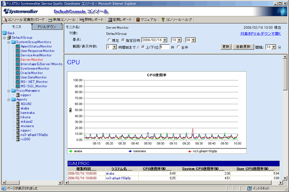Screen dimensions: 289x192
Task: Open the date dropdown showing 2006/02/16
Action: click(165, 40)
